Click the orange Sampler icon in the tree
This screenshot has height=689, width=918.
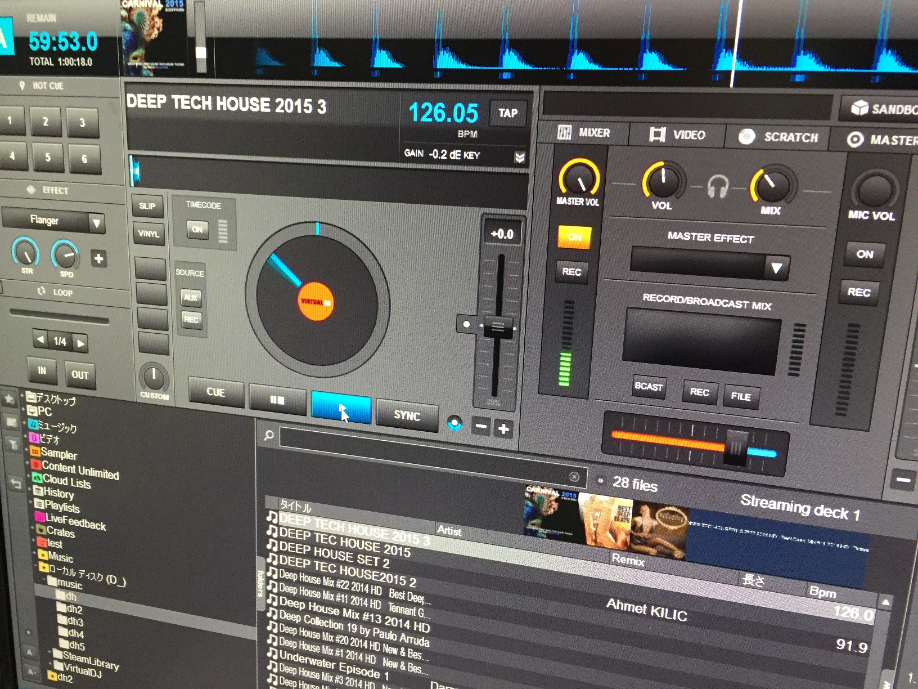coord(35,451)
